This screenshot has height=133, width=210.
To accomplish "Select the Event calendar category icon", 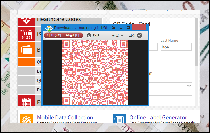I will tap(26, 101).
